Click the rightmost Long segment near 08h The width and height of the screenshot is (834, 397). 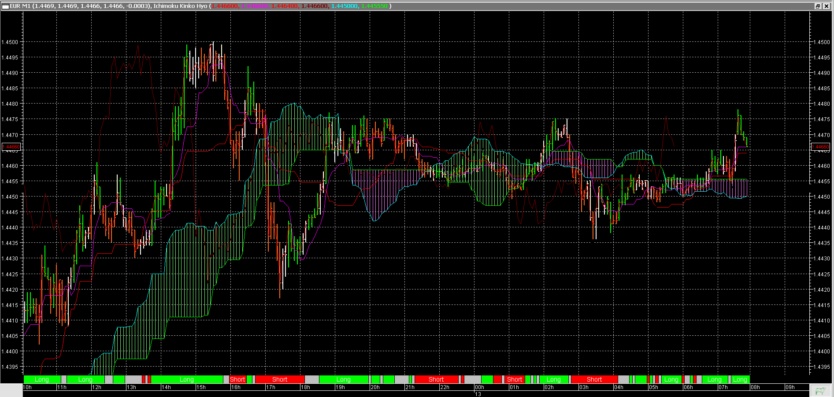(x=740, y=379)
